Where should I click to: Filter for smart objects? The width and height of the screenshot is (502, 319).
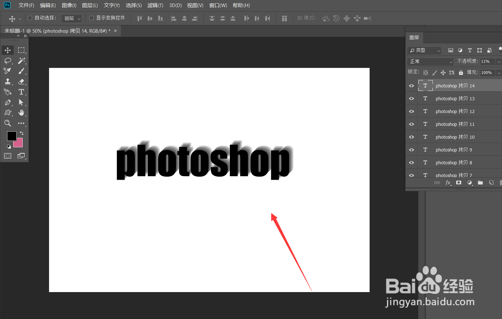tap(489, 50)
